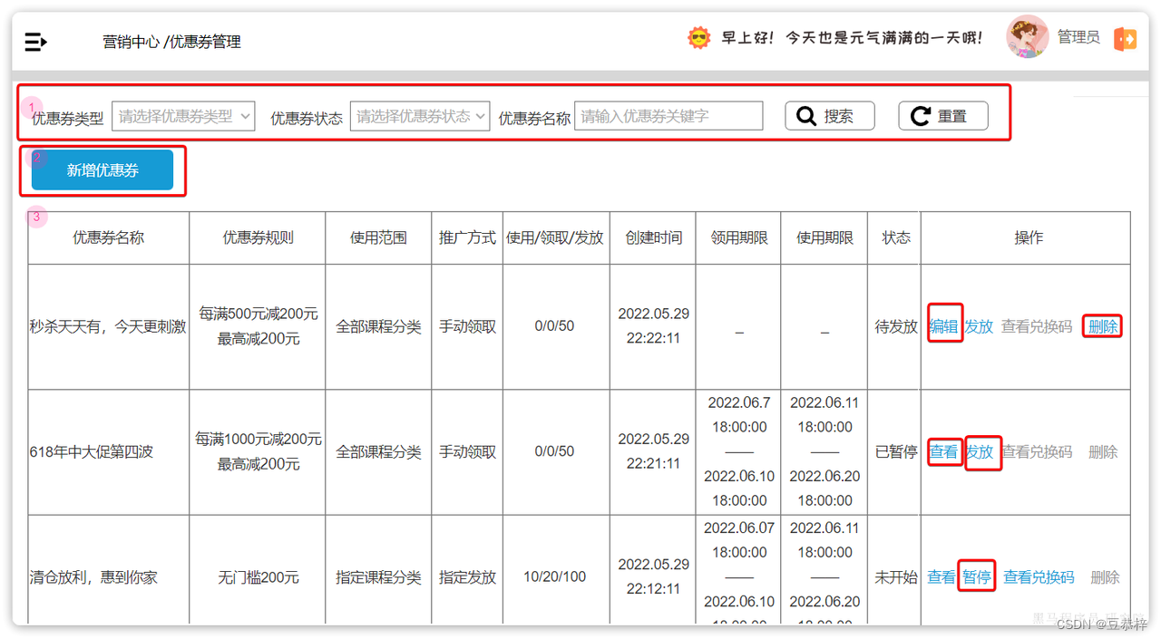Click the greeting text 早上好
Image resolution: width=1161 pixels, height=639 pixels.
pos(747,38)
